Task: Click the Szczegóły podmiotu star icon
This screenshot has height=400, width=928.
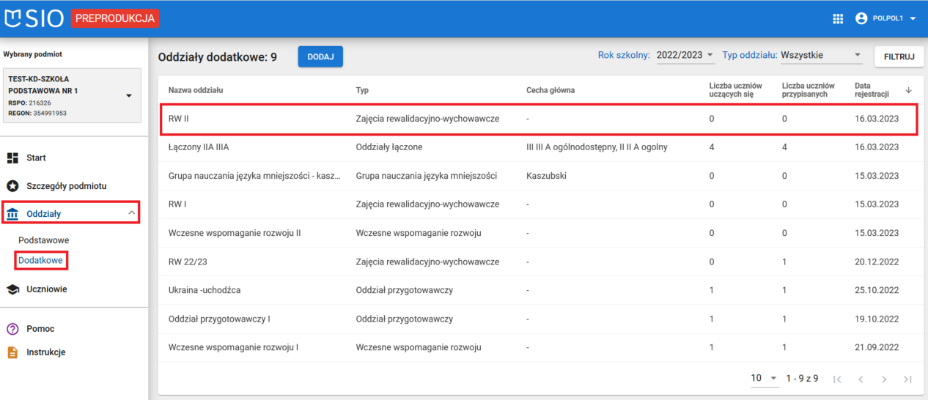Action: coord(12,186)
